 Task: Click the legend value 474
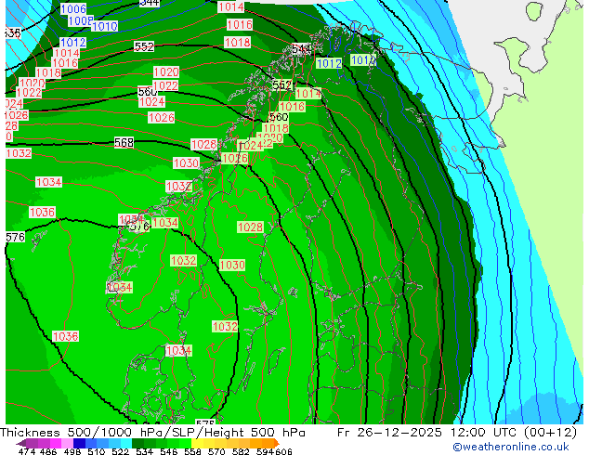point(27,451)
